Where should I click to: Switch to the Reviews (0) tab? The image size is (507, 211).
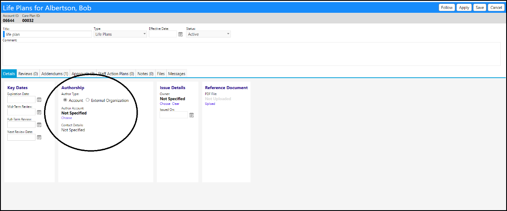[28, 74]
